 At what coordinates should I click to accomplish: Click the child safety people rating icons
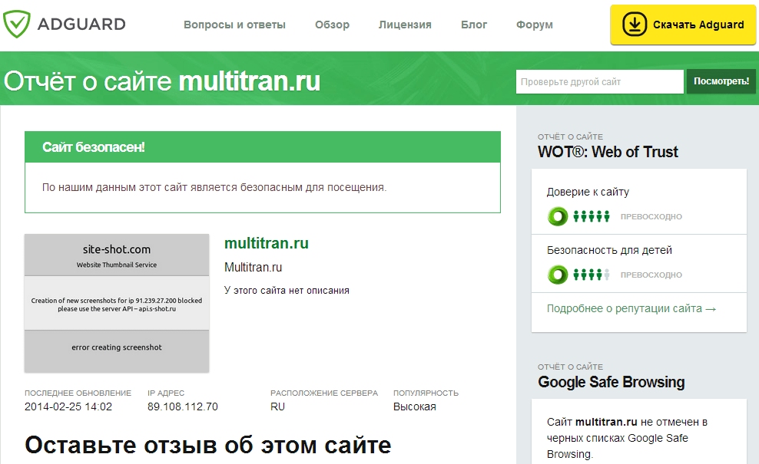click(592, 275)
